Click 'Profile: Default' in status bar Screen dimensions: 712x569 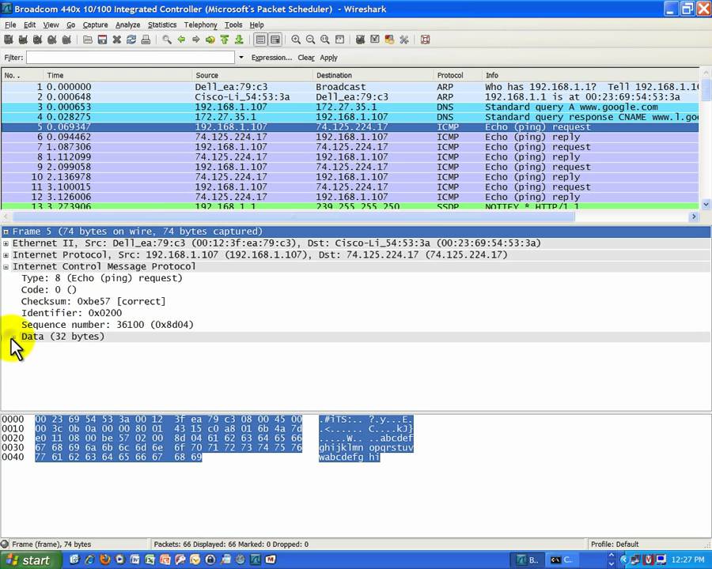(615, 544)
